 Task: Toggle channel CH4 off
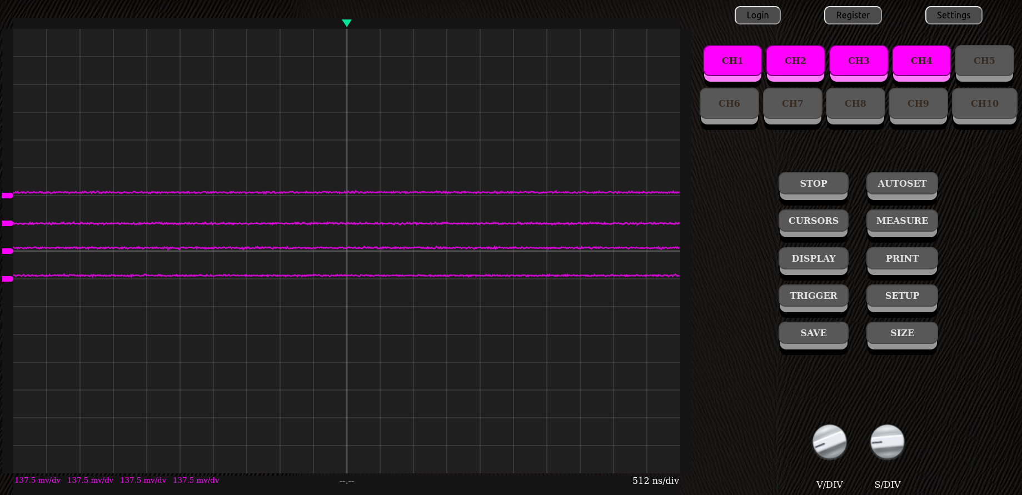(x=921, y=61)
